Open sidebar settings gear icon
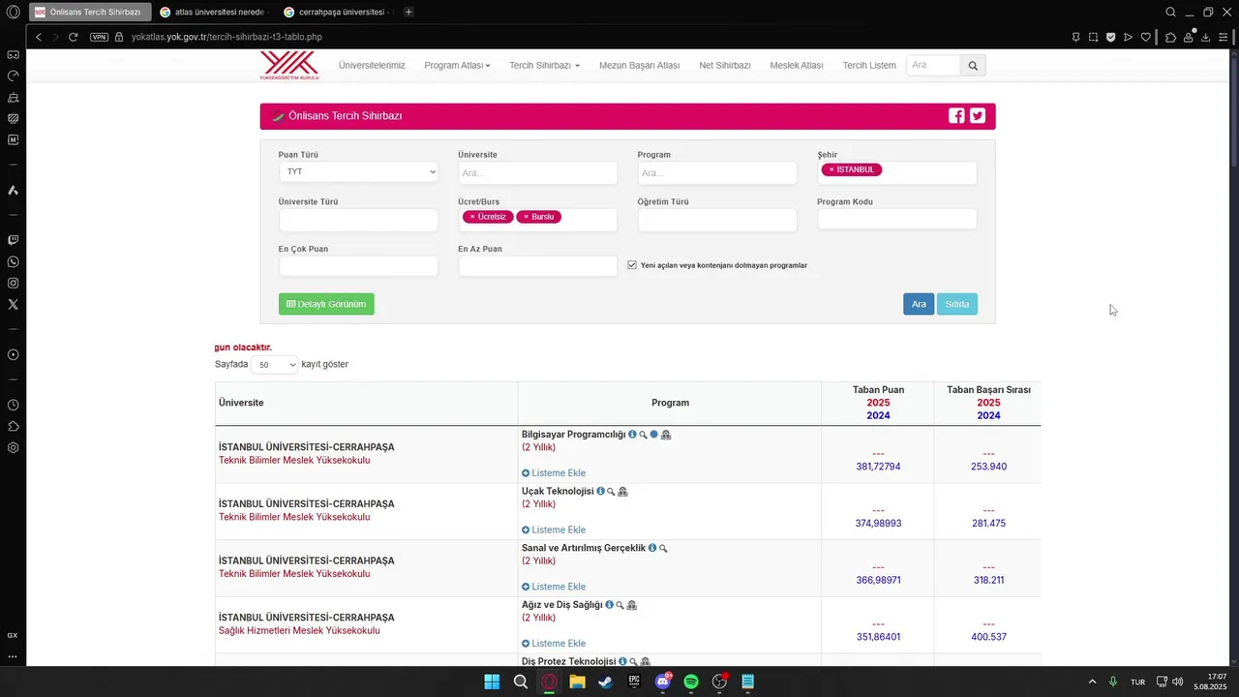 coord(13,447)
